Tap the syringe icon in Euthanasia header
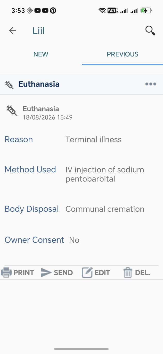 tap(10, 85)
